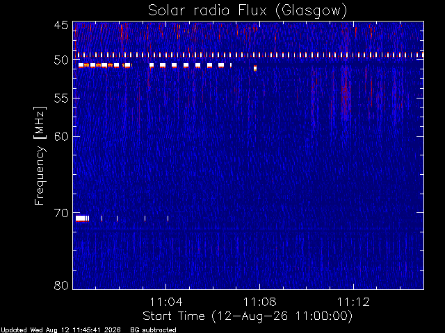Click the 11:04 time axis label
Screen dimensions: 445x333
(165, 302)
